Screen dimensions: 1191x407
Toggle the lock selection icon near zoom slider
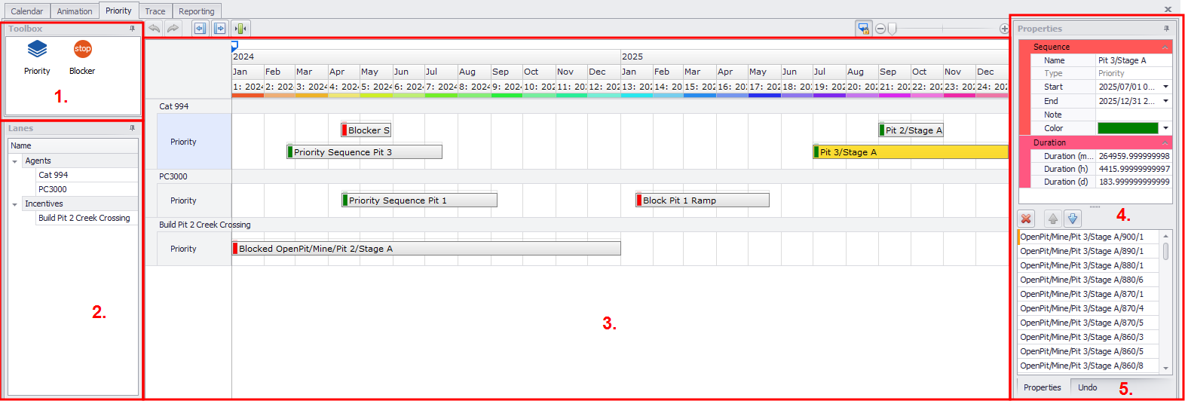coord(863,29)
